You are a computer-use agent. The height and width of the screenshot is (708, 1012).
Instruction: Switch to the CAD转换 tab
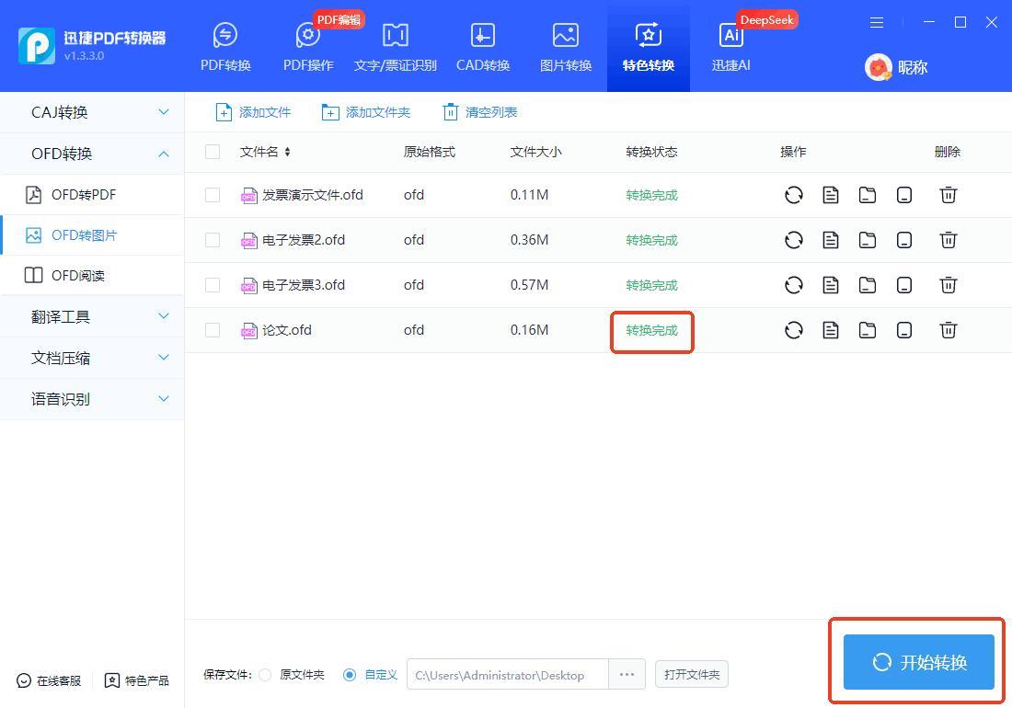[482, 46]
